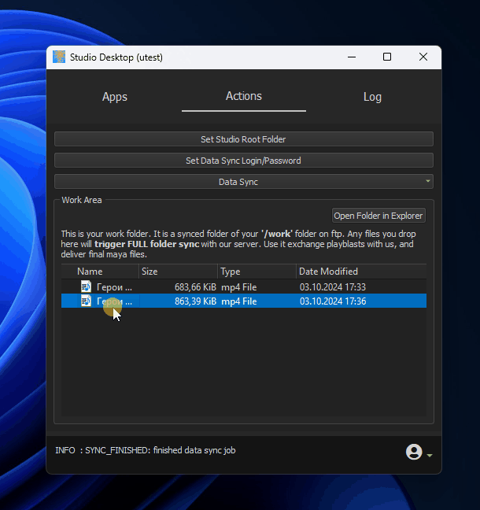Click Set Data Sync Login/Password

(243, 161)
